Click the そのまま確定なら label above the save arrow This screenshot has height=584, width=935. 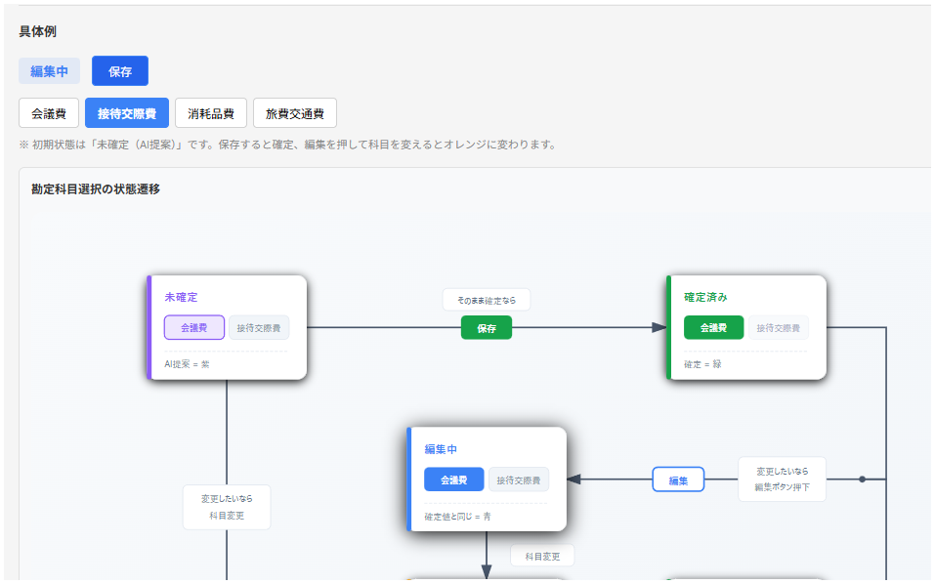(486, 299)
